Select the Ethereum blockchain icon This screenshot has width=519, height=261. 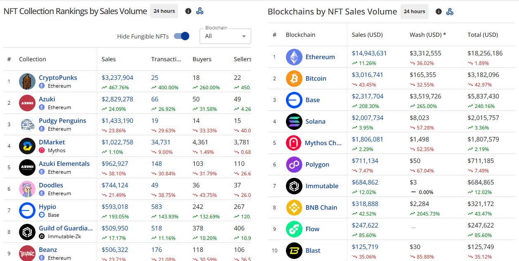pos(294,57)
